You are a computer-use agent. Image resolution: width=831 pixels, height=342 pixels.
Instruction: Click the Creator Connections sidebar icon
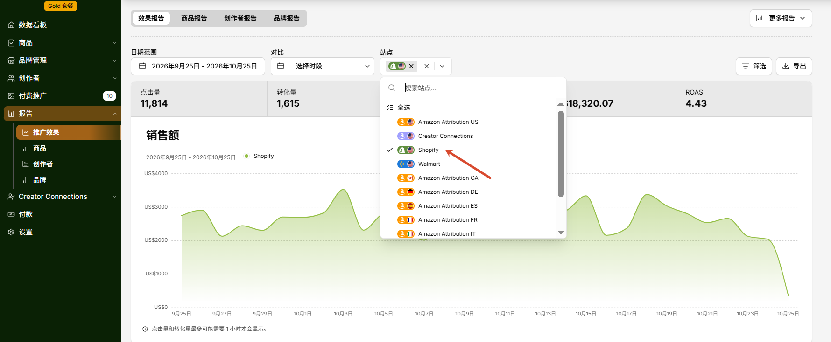[11, 197]
